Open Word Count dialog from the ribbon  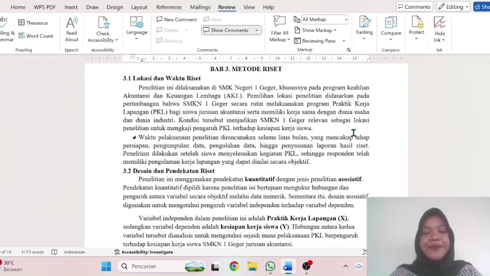tap(35, 36)
